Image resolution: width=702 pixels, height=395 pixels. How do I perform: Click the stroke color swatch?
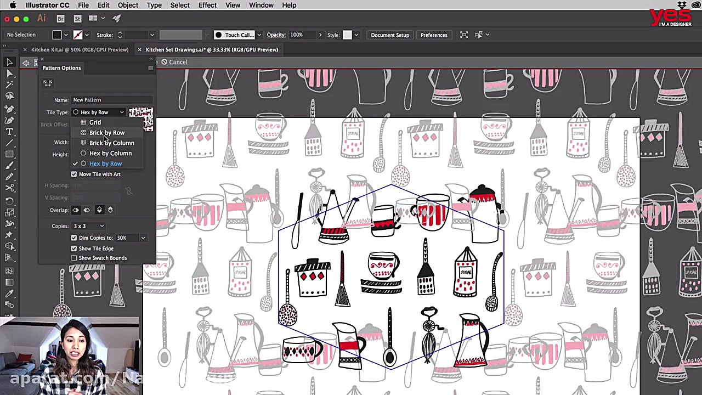[78, 35]
